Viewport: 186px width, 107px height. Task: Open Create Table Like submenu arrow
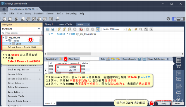(40, 79)
